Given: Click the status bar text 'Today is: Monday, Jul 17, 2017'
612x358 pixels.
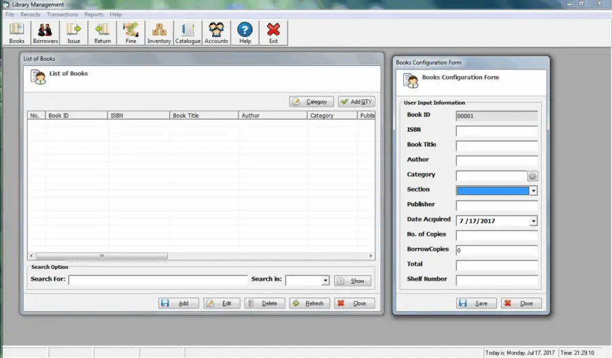Looking at the screenshot, I should (x=520, y=353).
